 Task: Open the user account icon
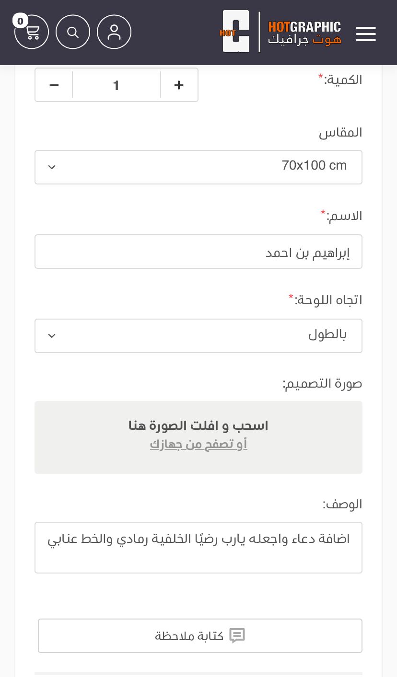[x=114, y=32]
